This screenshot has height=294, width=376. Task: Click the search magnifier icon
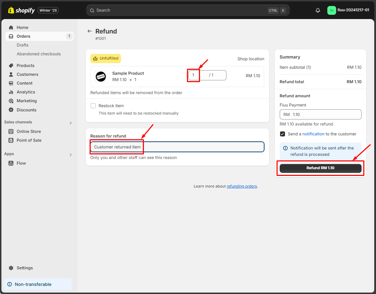(x=92, y=11)
